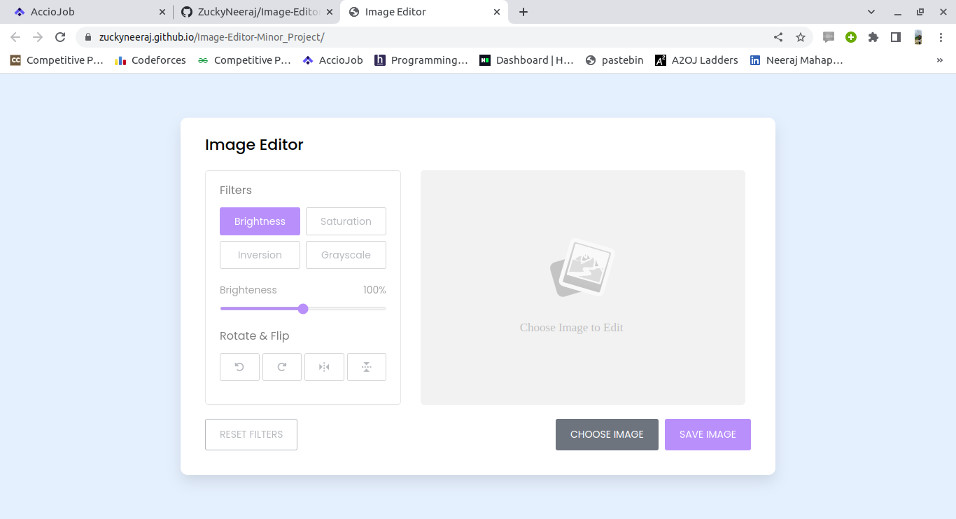This screenshot has width=956, height=519.
Task: Select the Grayscale filter
Action: click(346, 255)
